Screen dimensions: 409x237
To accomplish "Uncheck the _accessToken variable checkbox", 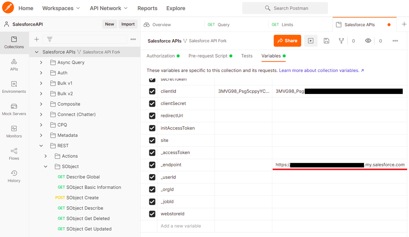I will point(152,152).
